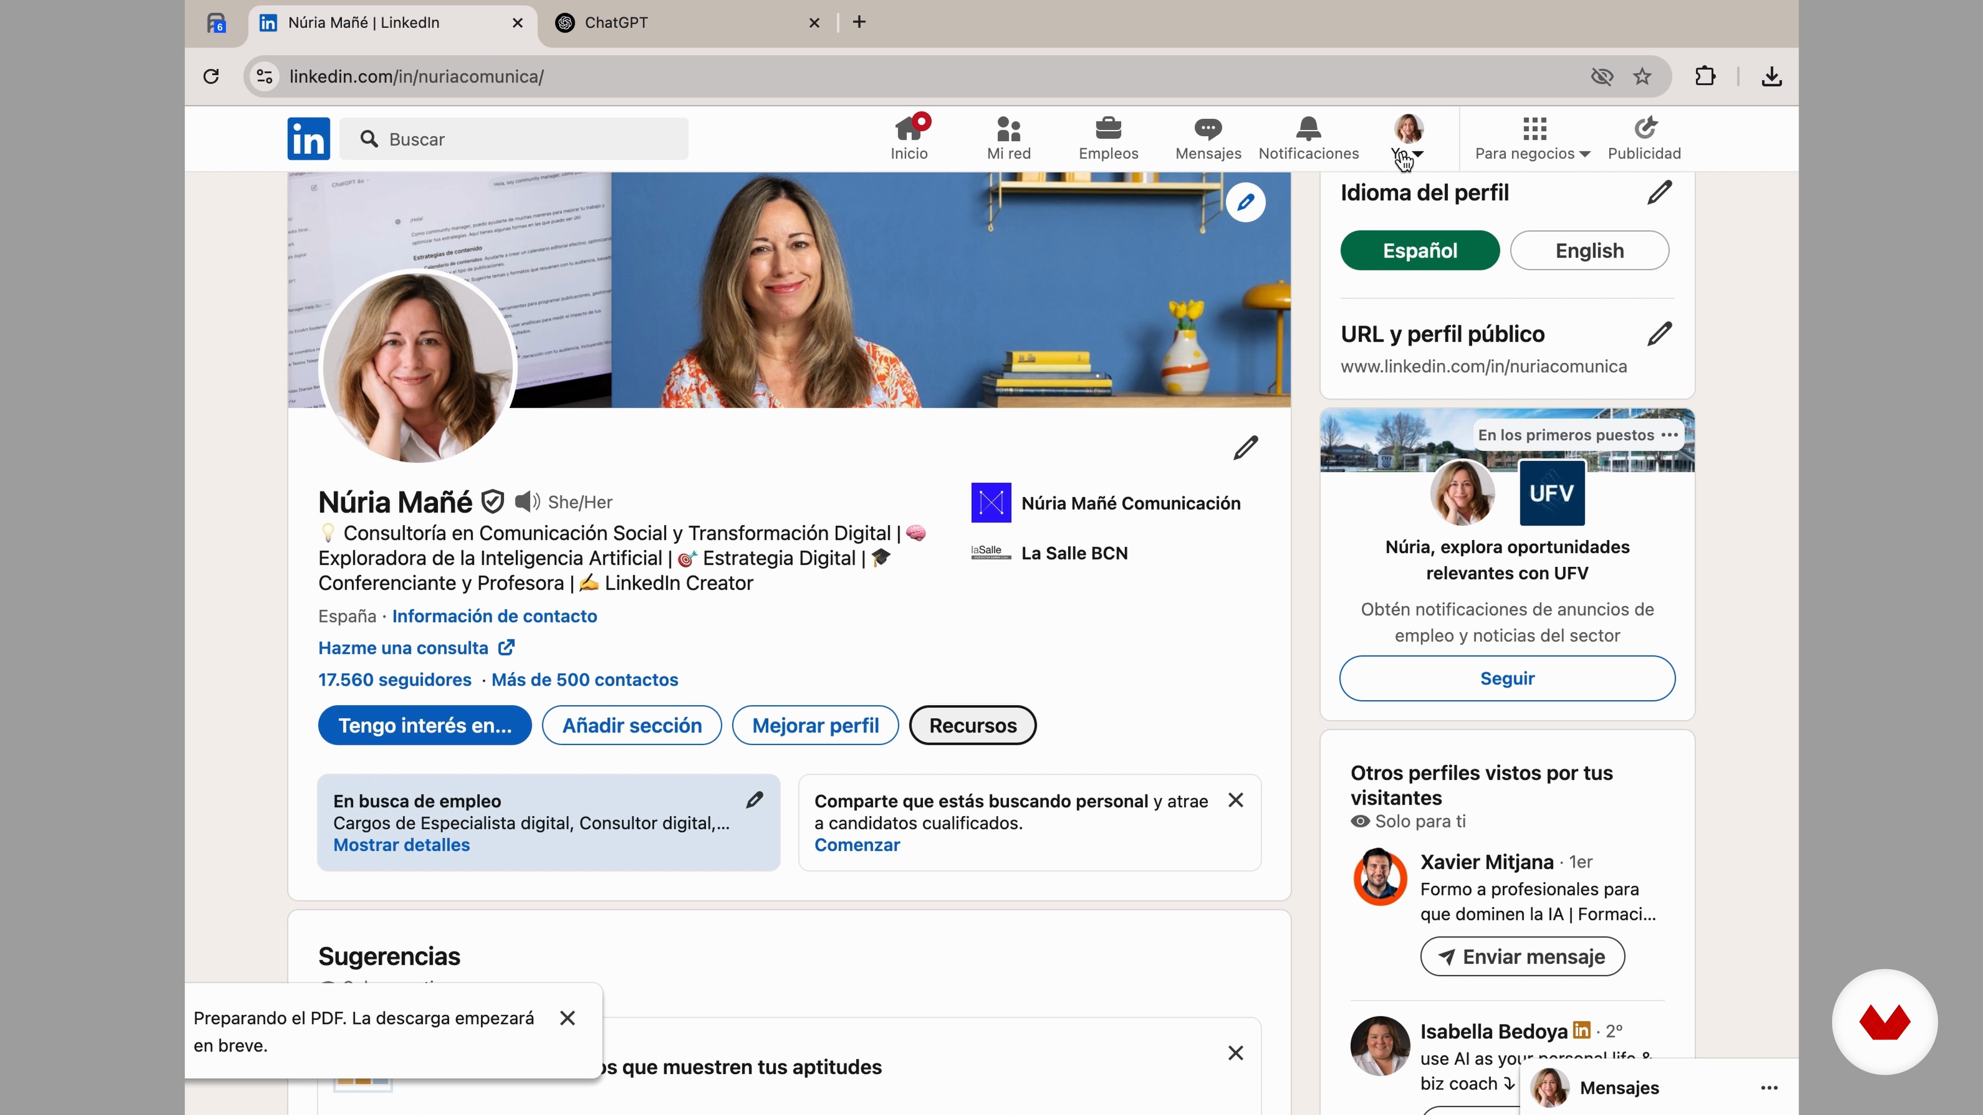Send message to Xavier Mitjana
Screen dimensions: 1983x1115
pyautogui.click(x=1523, y=957)
